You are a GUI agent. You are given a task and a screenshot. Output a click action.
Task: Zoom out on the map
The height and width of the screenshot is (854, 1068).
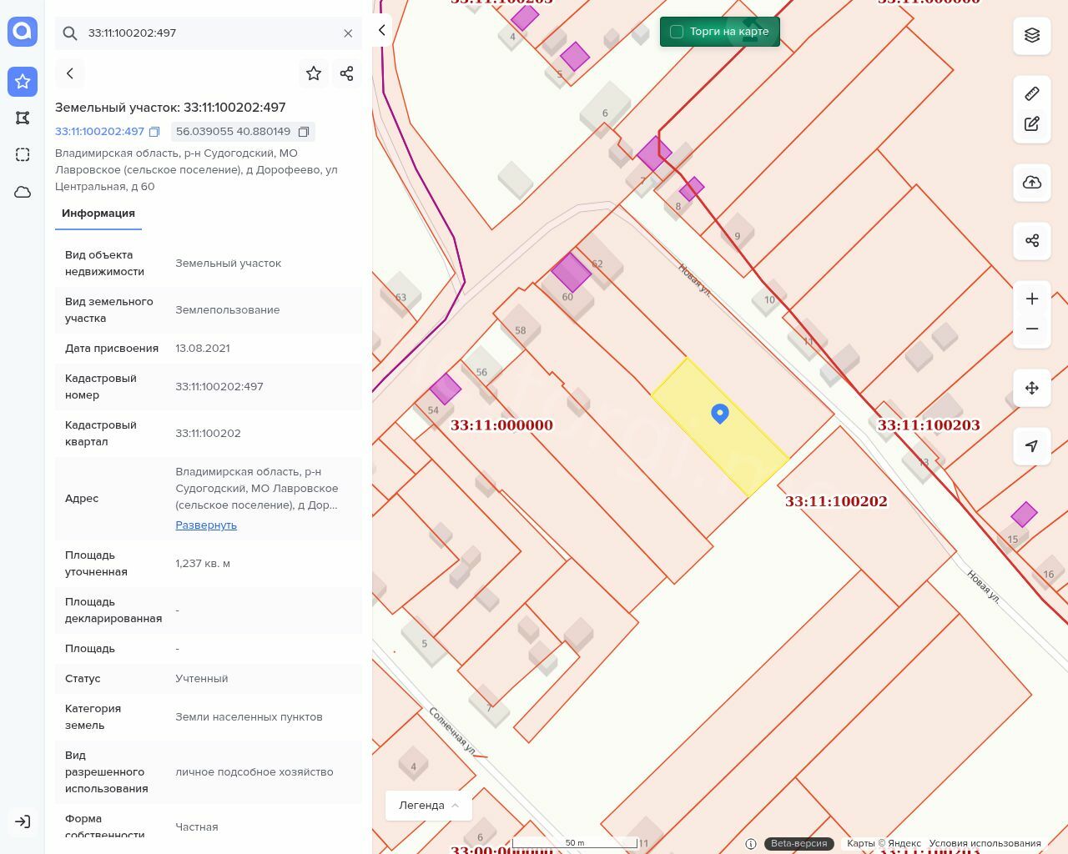(1032, 329)
